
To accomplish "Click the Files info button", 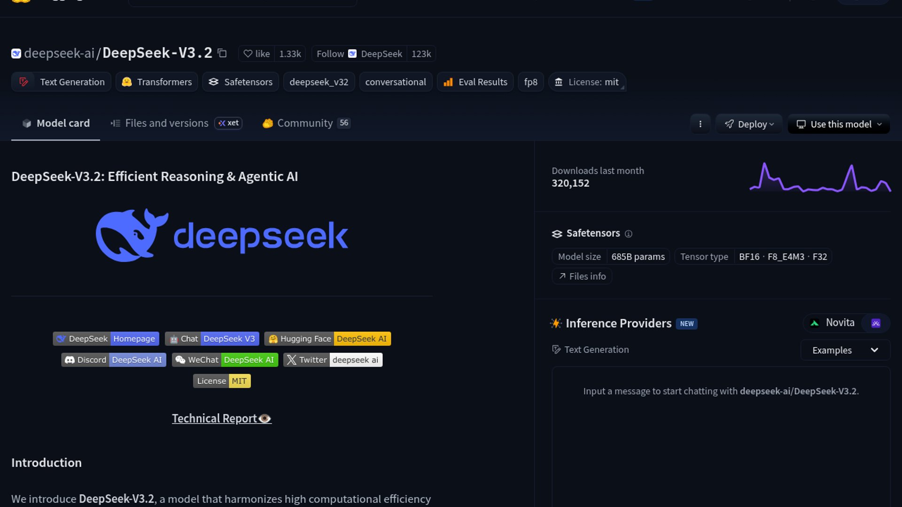I will pos(582,277).
